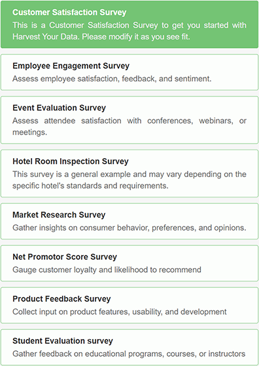Click the Student Evaluation survey heading

click(63, 341)
